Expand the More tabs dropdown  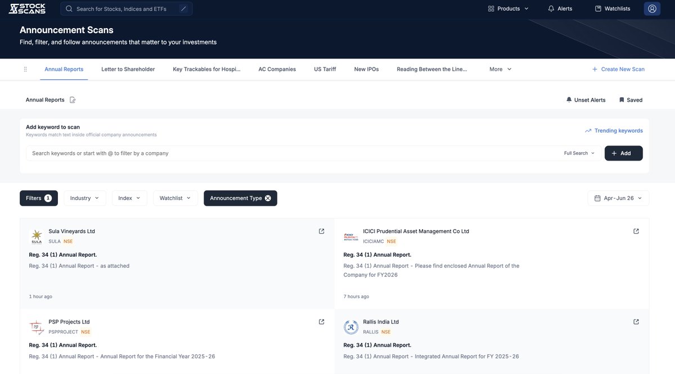(x=501, y=69)
